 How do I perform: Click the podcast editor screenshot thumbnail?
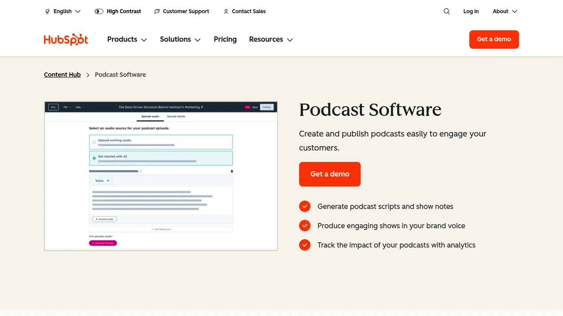[x=161, y=176]
